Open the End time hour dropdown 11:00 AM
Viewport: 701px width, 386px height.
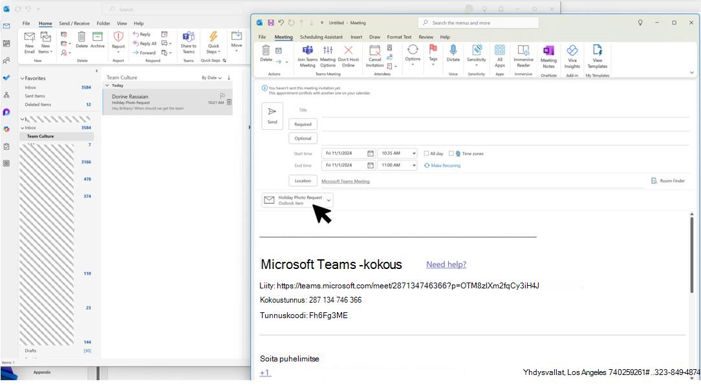point(414,166)
